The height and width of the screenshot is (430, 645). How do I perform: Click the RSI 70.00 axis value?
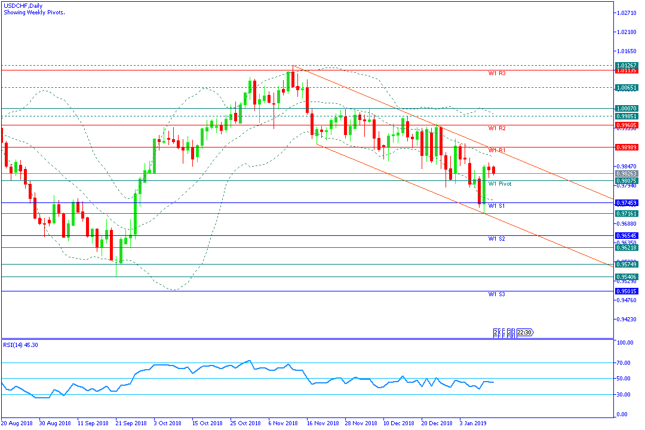point(624,363)
